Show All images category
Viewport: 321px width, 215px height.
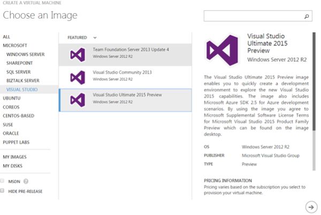coord(6,37)
